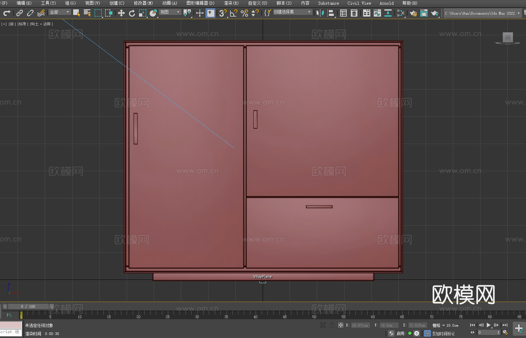This screenshot has width=526, height=338.
Task: Open the 渲染(R) menu
Action: click(231, 3)
